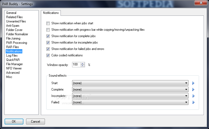Select Folder Normalizer in the list
The width and height of the screenshot is (209, 129).
[17, 34]
